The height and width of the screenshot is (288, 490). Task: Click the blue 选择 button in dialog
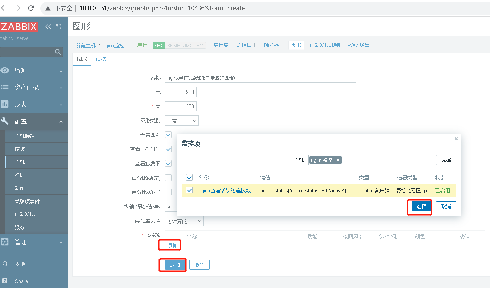(x=421, y=206)
